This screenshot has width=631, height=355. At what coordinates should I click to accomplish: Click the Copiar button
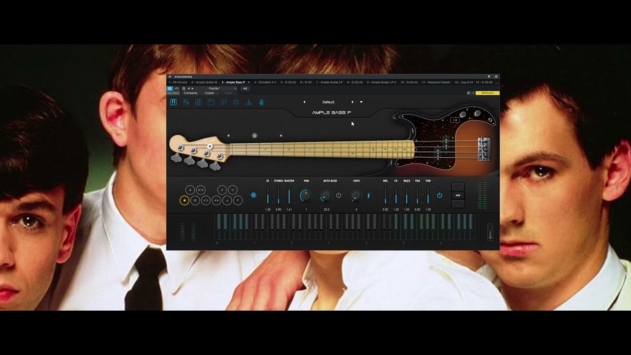[210, 93]
